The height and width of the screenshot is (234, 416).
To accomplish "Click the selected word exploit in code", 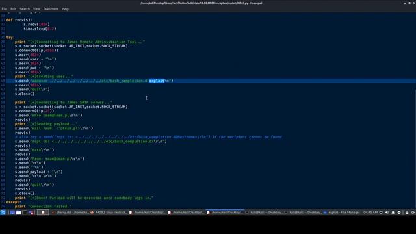I will [x=157, y=81].
